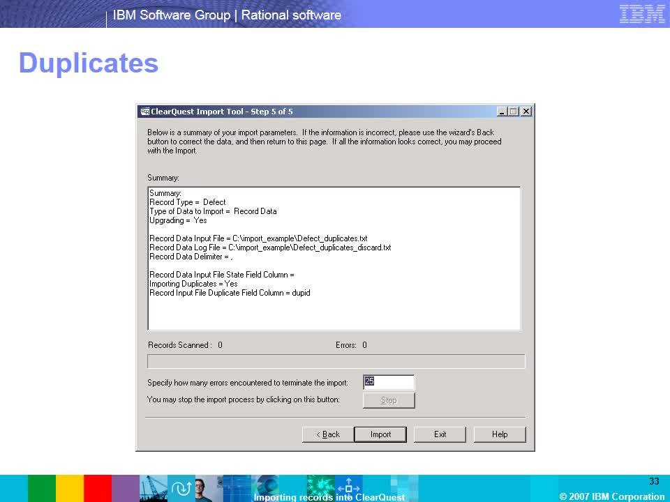The width and height of the screenshot is (670, 502).
Task: Select the 'Upgrading = Yes' line
Action: point(178,220)
